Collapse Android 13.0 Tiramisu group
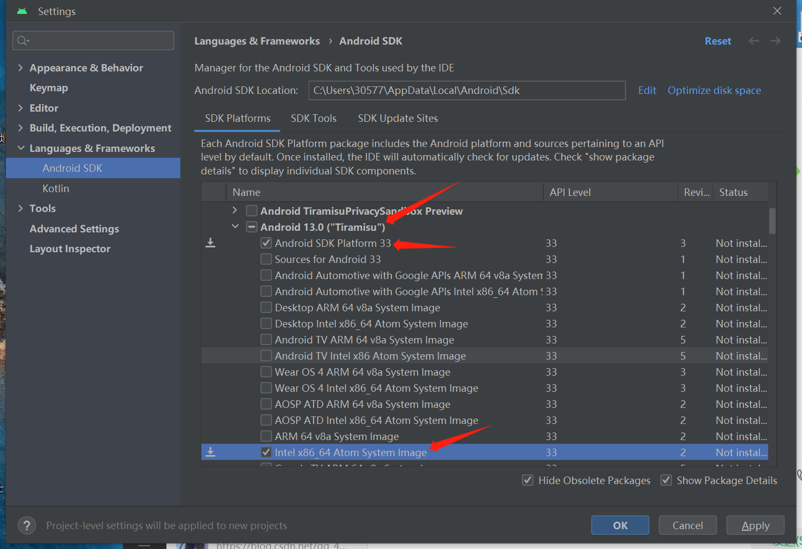This screenshot has width=802, height=549. tap(235, 226)
